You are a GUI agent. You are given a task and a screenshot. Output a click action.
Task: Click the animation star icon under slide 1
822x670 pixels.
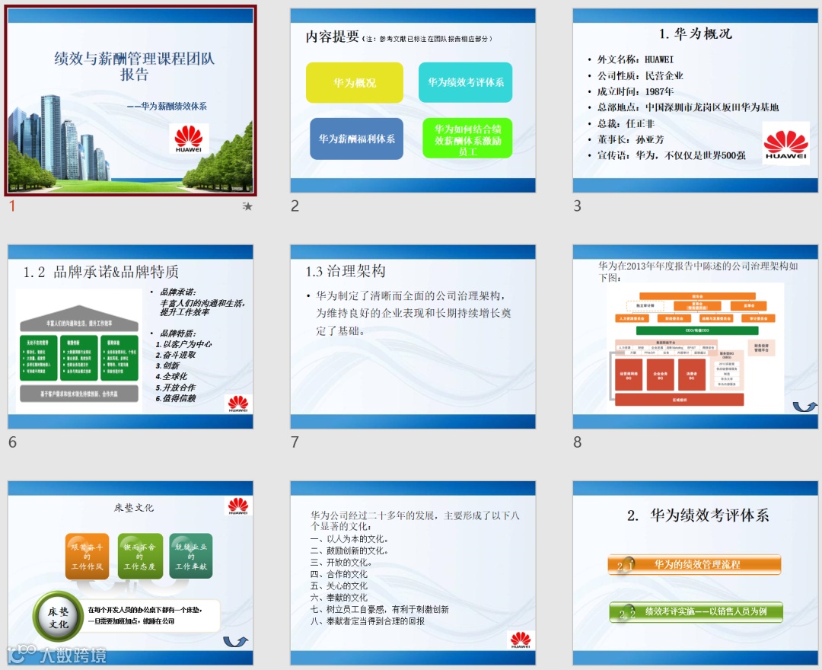tap(247, 206)
